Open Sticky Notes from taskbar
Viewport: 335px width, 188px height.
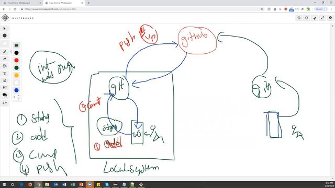point(98,184)
